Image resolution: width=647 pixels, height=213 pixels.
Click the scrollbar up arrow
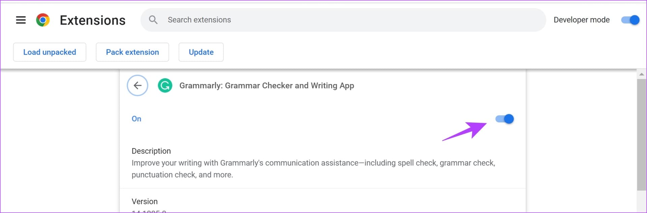pos(641,74)
